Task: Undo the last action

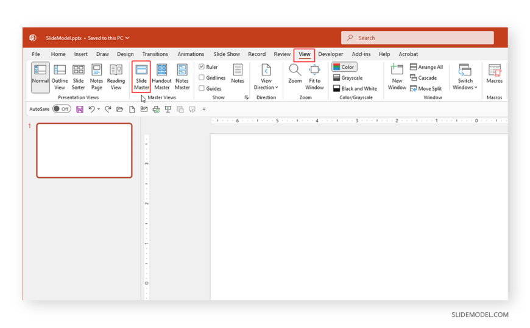Action: [x=91, y=109]
